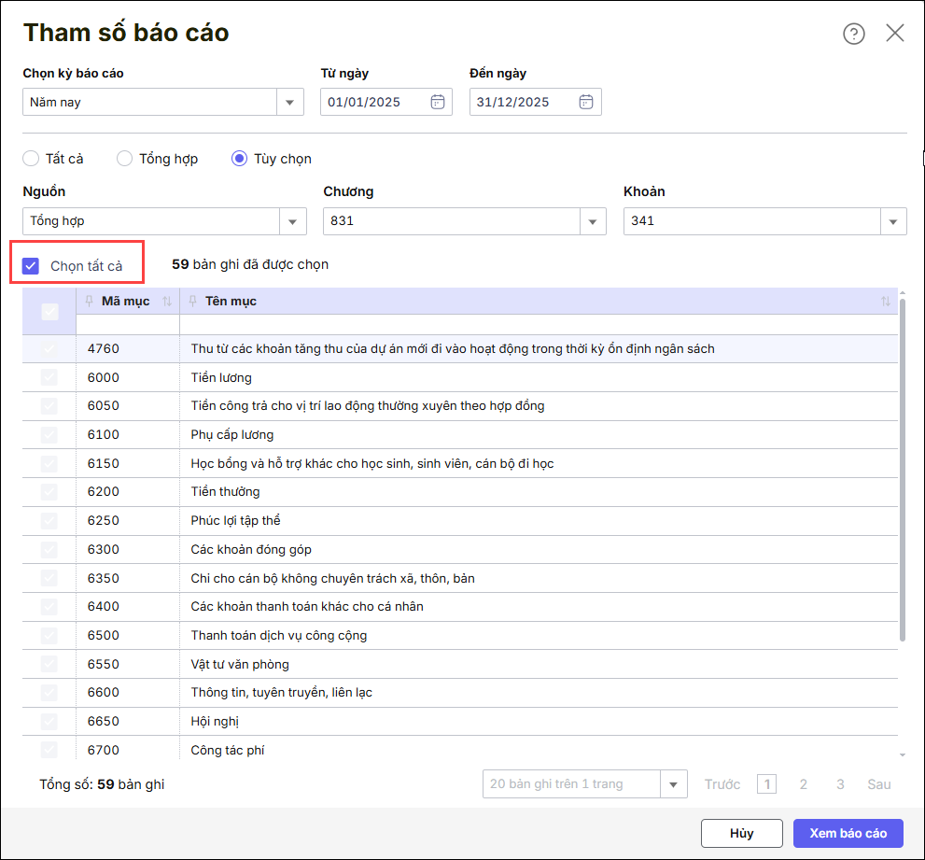Click the help question mark icon

[x=853, y=34]
